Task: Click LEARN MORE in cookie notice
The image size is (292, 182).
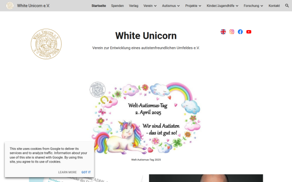Action: 67,172
